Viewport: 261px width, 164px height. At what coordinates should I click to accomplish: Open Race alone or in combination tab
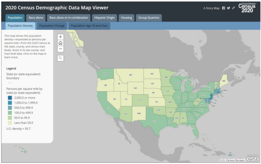[68, 17]
